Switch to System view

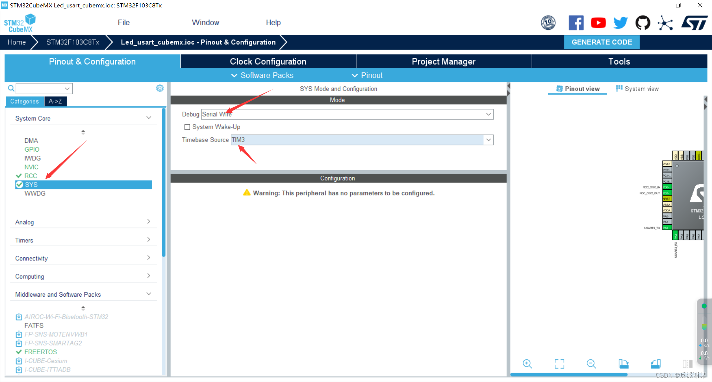click(637, 89)
